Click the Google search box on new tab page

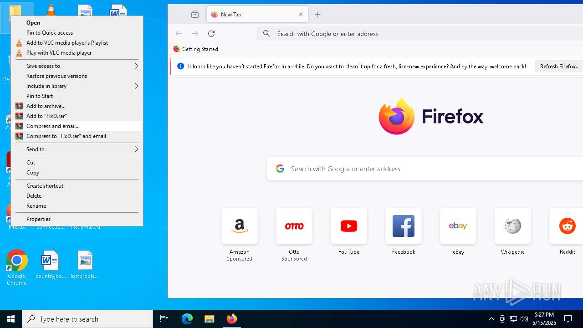tap(425, 169)
